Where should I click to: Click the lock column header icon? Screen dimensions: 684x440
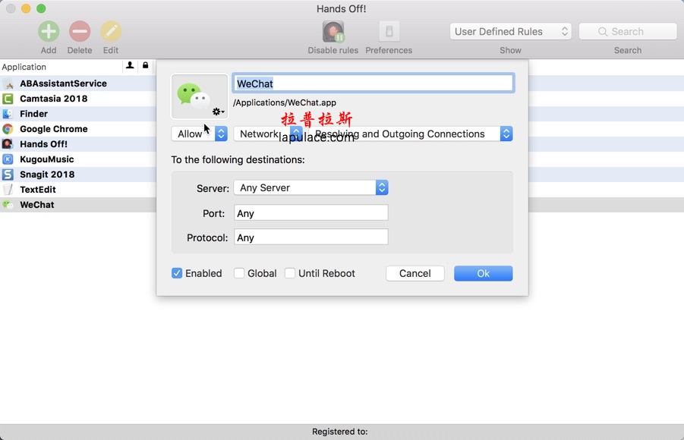pyautogui.click(x=145, y=65)
